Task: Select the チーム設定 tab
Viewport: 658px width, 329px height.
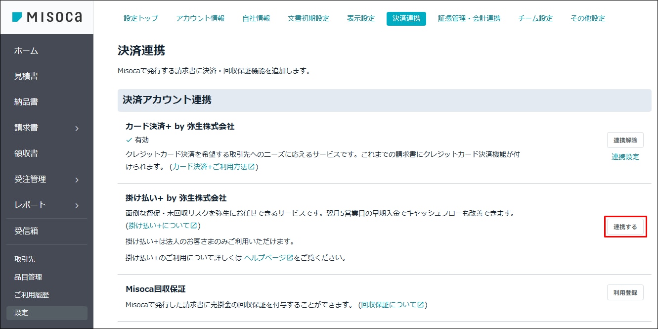Action: point(535,18)
